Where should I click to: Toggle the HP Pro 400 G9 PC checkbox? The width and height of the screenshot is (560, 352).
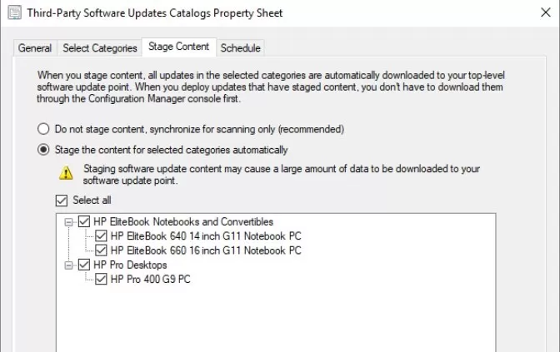[101, 279]
